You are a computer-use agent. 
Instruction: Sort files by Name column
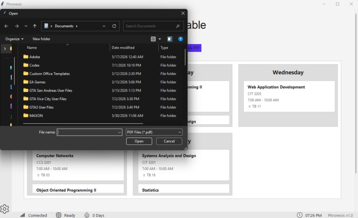(x=32, y=47)
